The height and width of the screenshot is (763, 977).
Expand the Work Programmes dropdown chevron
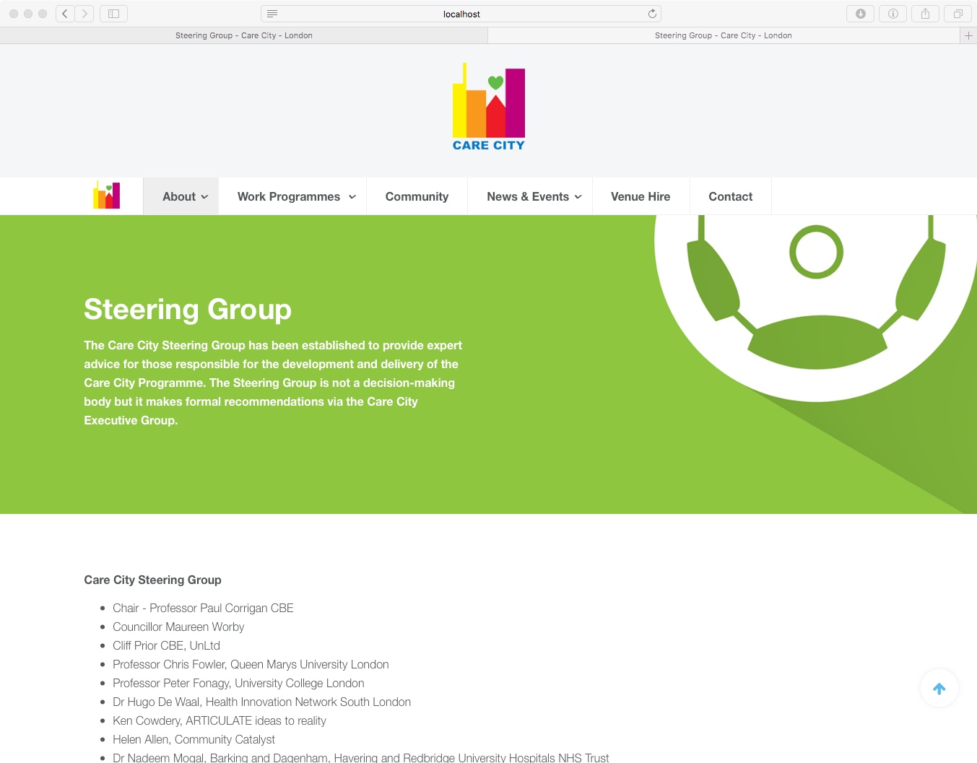pyautogui.click(x=352, y=197)
